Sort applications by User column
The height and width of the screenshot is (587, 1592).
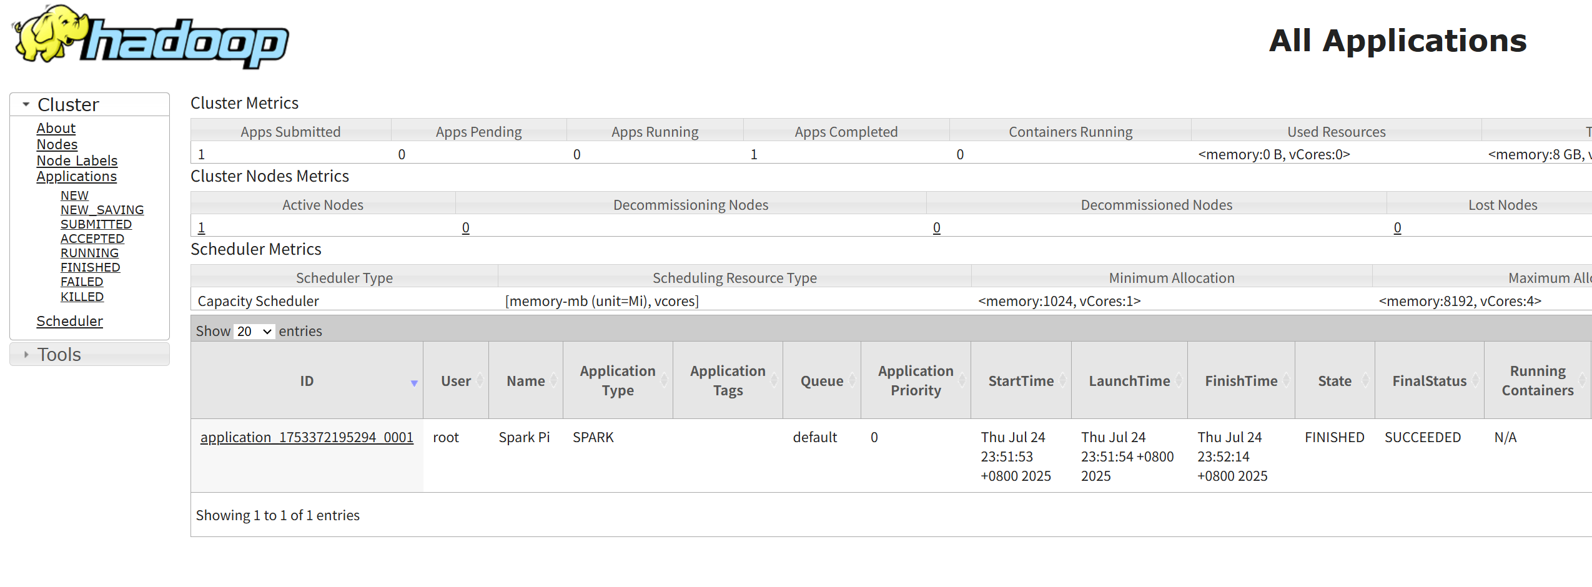pos(455,381)
